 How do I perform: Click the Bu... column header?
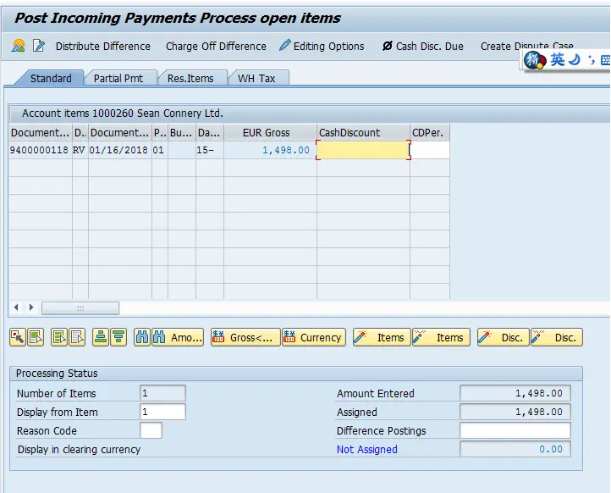point(182,133)
